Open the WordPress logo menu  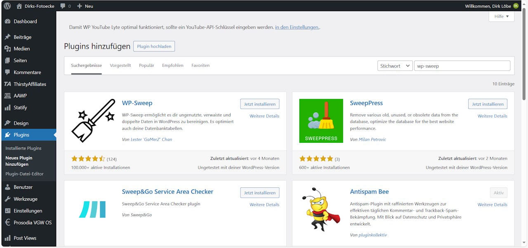point(7,6)
